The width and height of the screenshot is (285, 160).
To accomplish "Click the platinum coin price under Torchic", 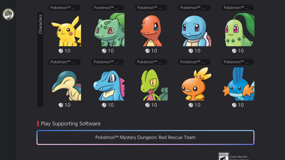I will [x=195, y=105].
